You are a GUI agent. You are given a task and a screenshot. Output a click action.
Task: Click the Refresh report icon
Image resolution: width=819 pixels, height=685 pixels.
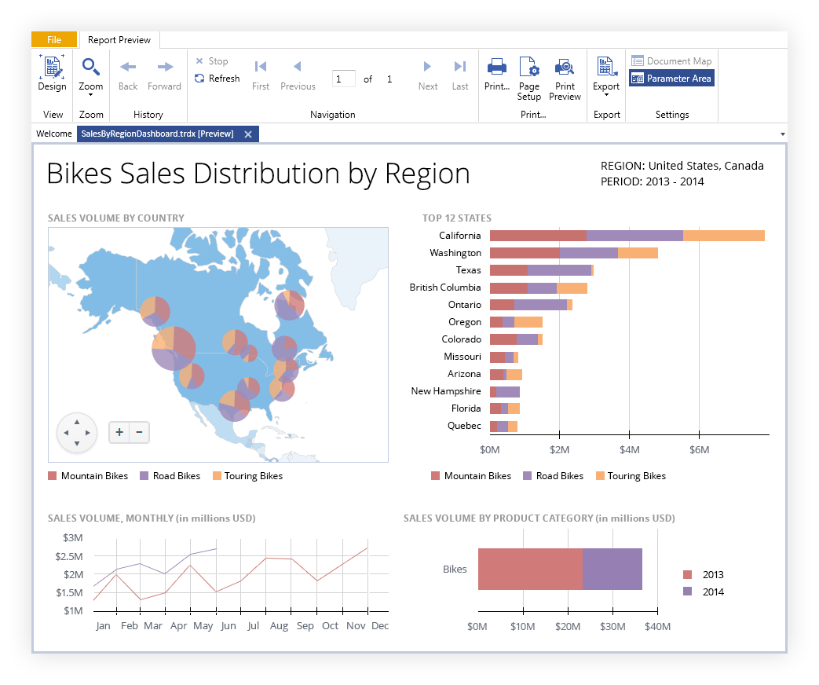[199, 79]
